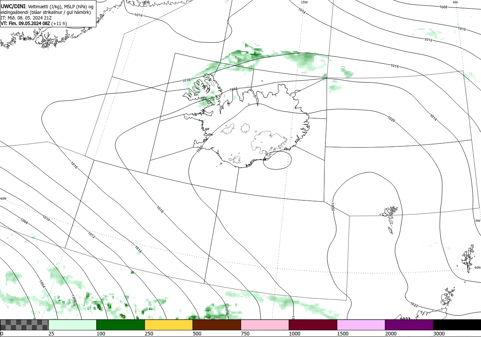481x337 pixels.
Task: Click the legend value "25"
Action: click(51, 334)
